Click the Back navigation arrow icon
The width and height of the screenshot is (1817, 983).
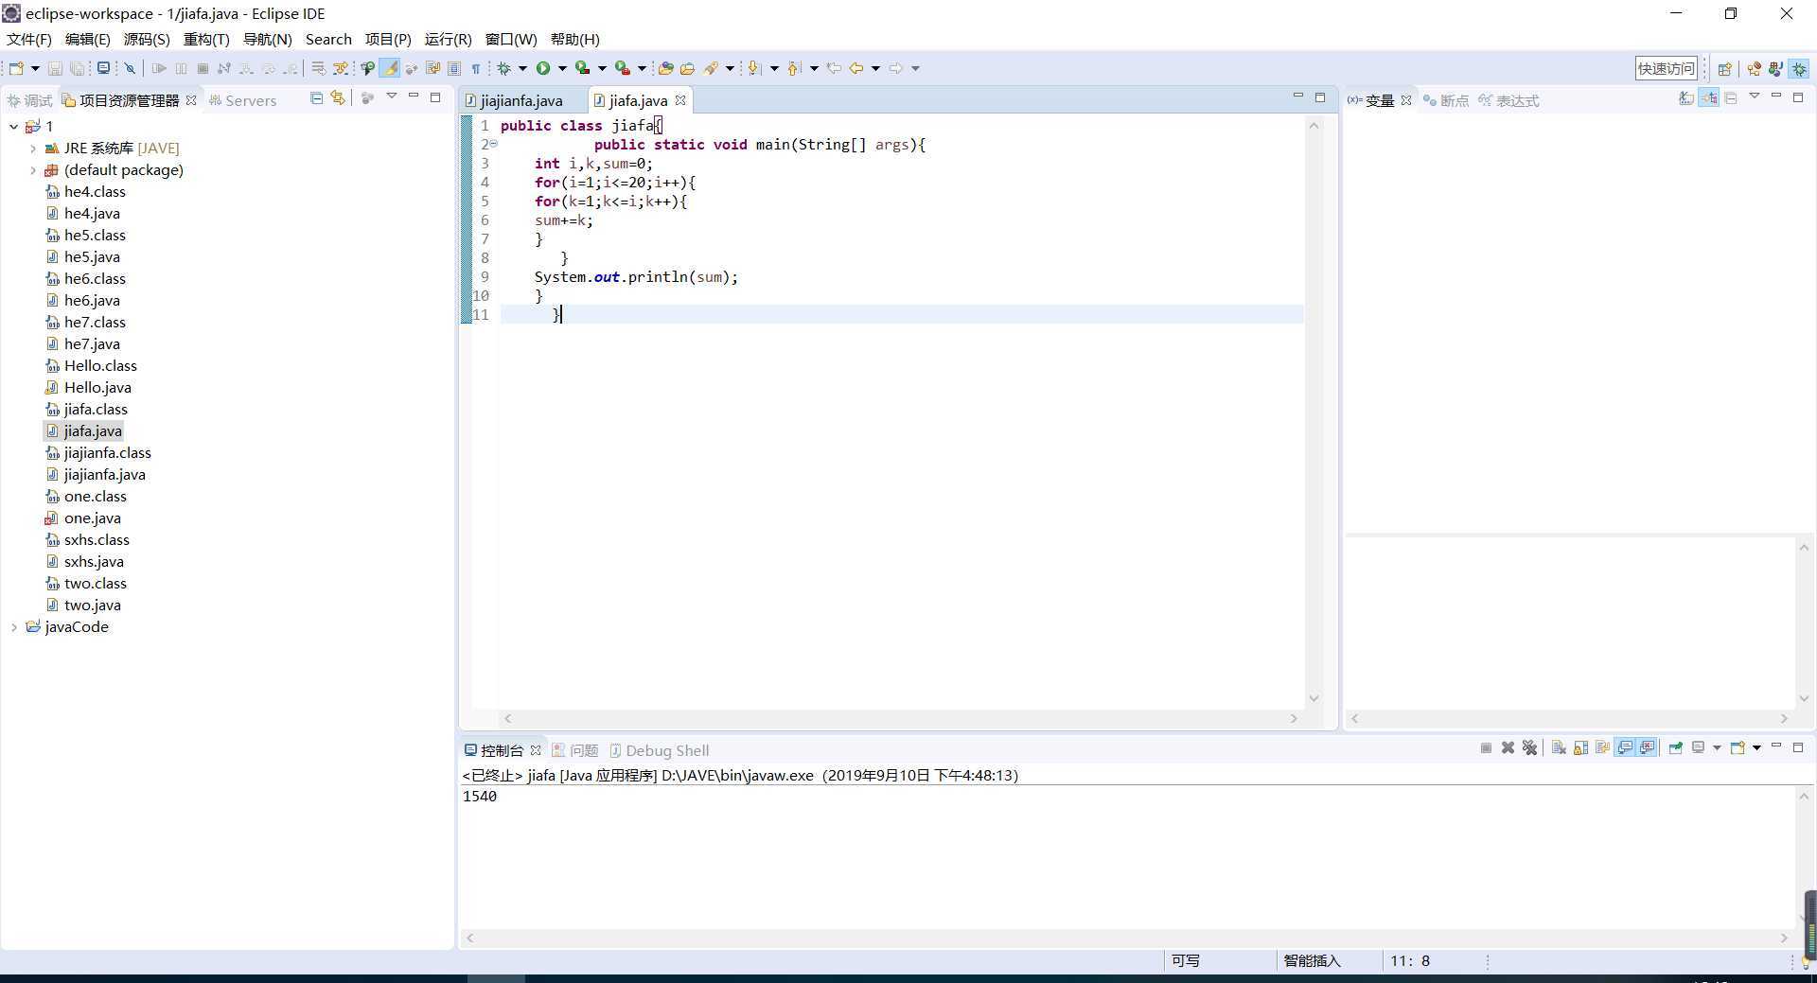856,68
